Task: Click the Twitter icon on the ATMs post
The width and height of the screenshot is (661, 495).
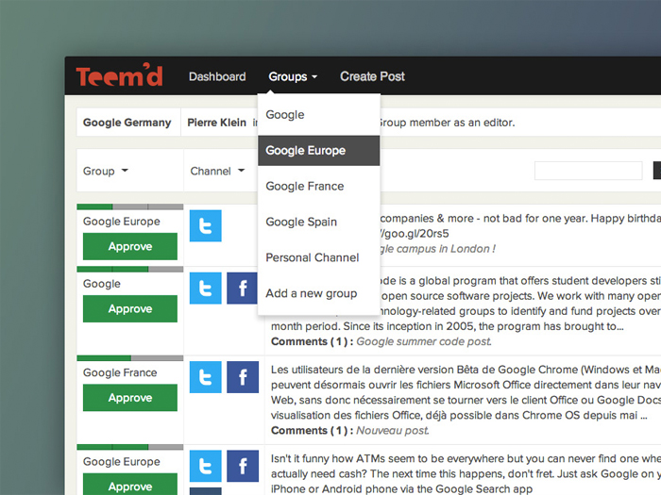Action: 205,466
